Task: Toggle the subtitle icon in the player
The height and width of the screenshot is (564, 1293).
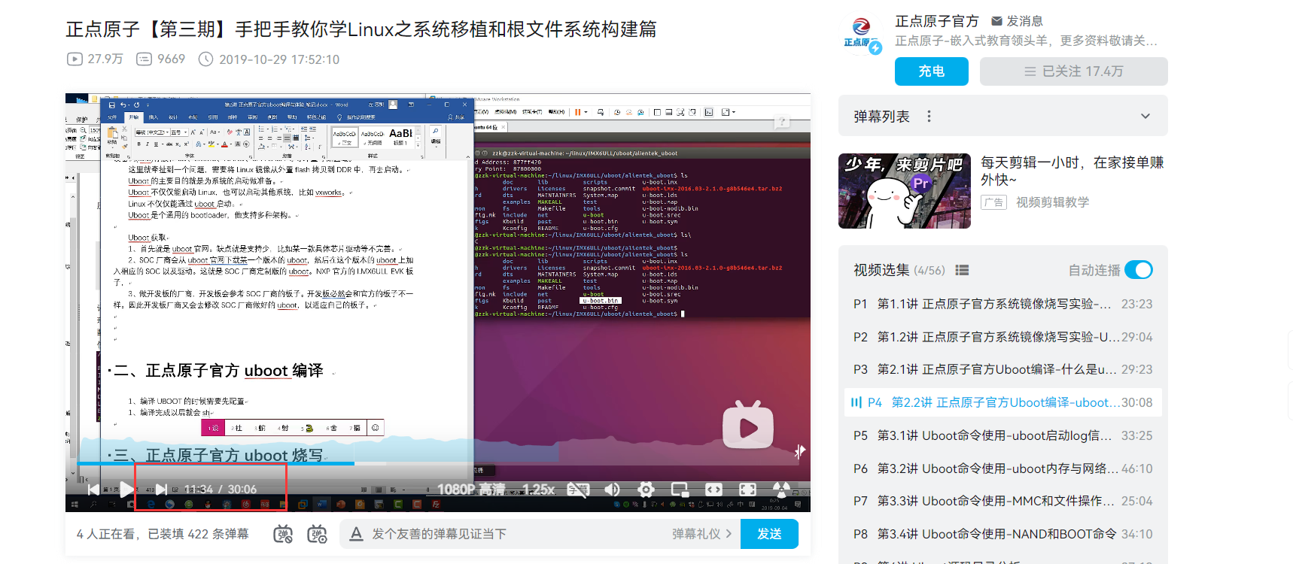Action: tap(577, 490)
